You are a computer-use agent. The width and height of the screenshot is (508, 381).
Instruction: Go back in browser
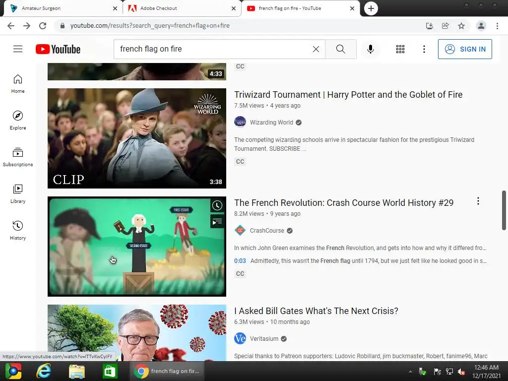(11, 26)
